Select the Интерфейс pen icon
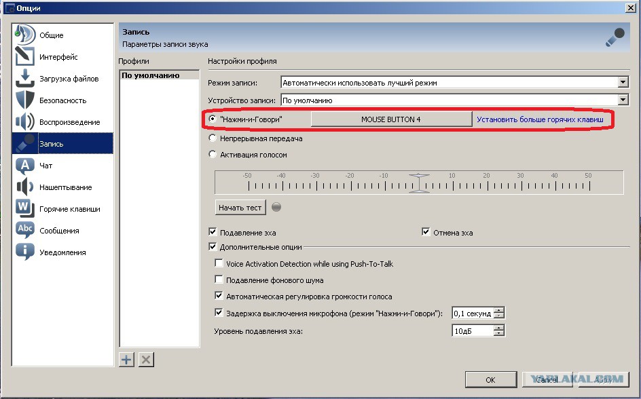The image size is (641, 399). [25, 56]
